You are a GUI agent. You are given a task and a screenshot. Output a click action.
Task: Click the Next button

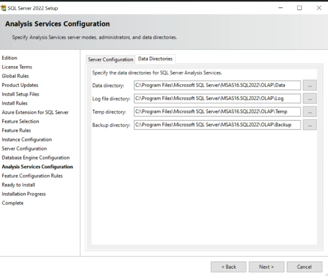tap(266, 267)
